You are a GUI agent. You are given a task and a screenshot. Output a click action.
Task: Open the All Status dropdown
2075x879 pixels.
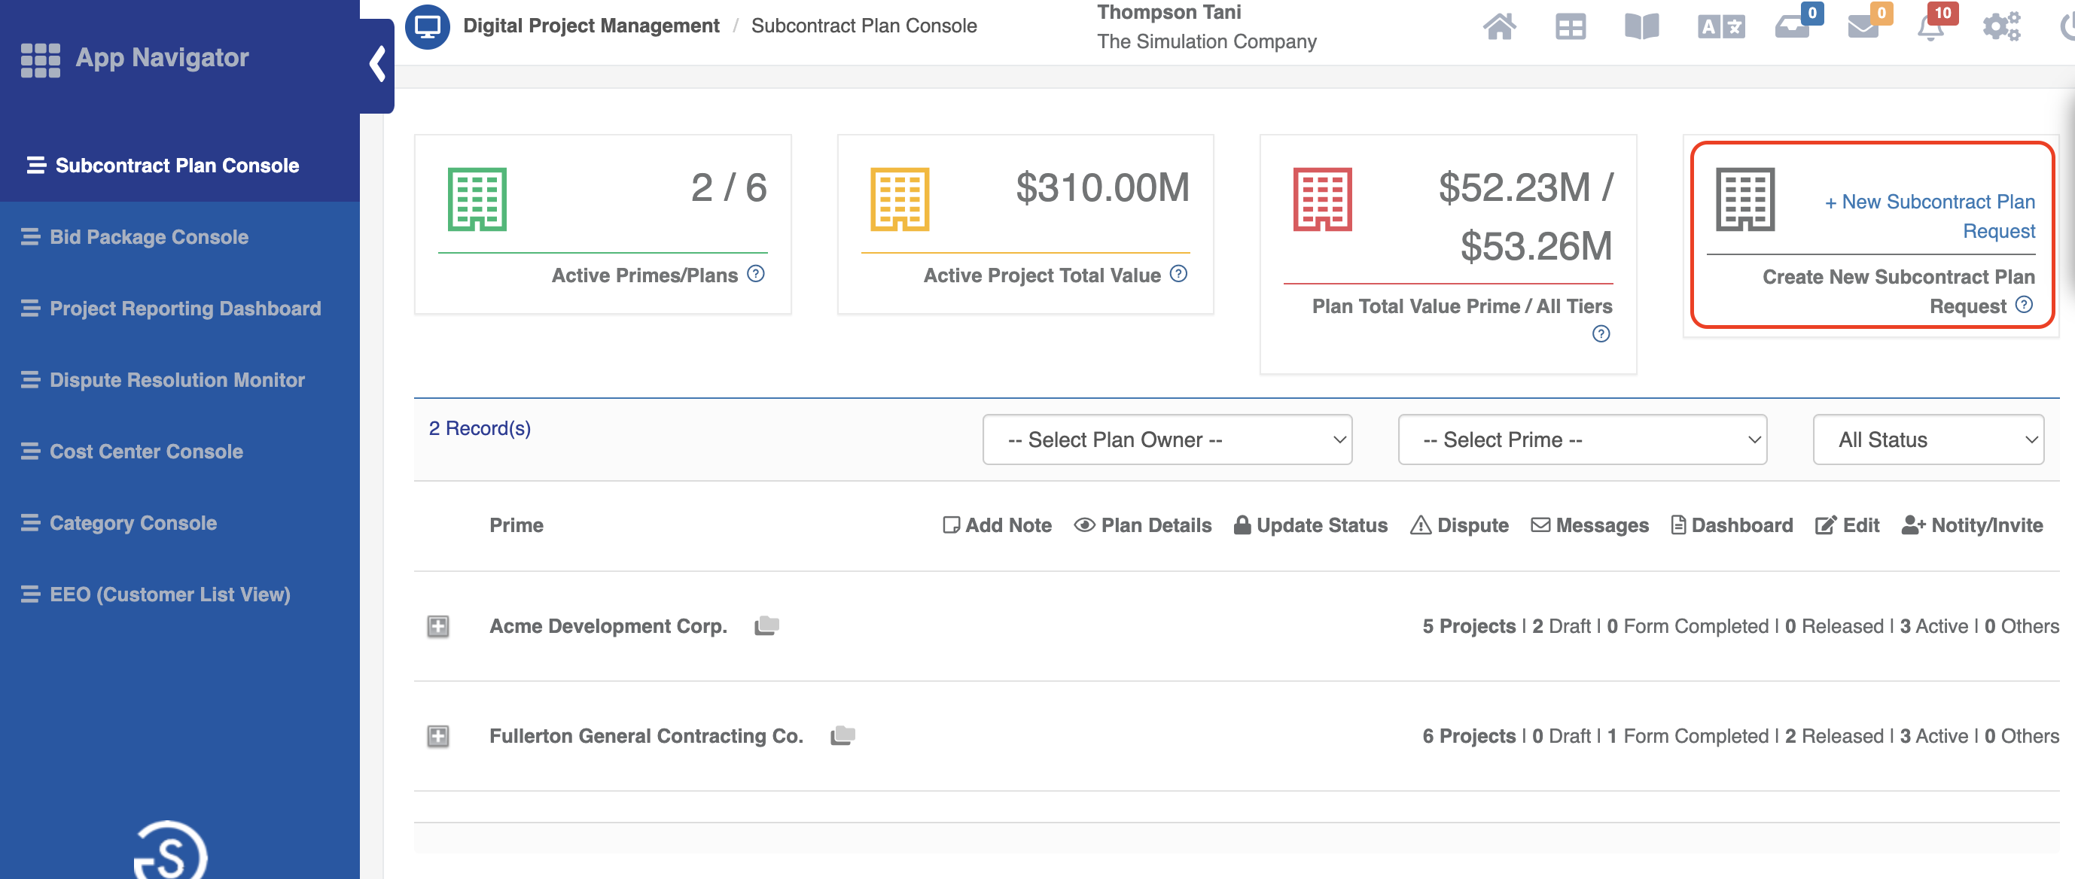[x=1927, y=439]
